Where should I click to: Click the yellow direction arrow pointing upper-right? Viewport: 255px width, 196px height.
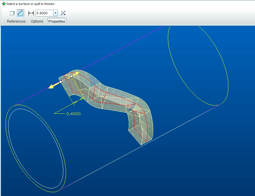click(76, 73)
